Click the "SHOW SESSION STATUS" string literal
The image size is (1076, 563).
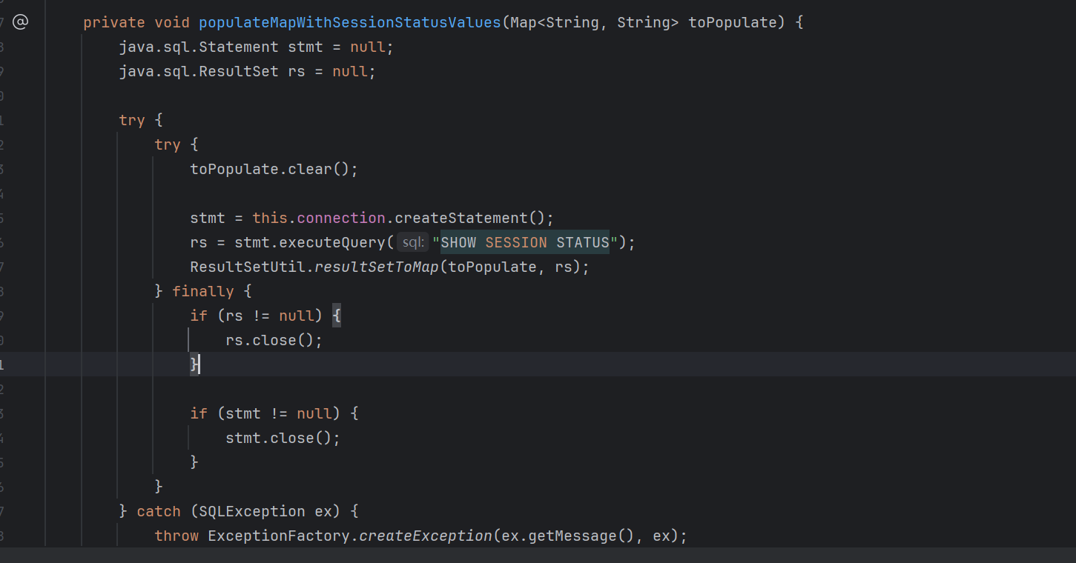pos(525,242)
